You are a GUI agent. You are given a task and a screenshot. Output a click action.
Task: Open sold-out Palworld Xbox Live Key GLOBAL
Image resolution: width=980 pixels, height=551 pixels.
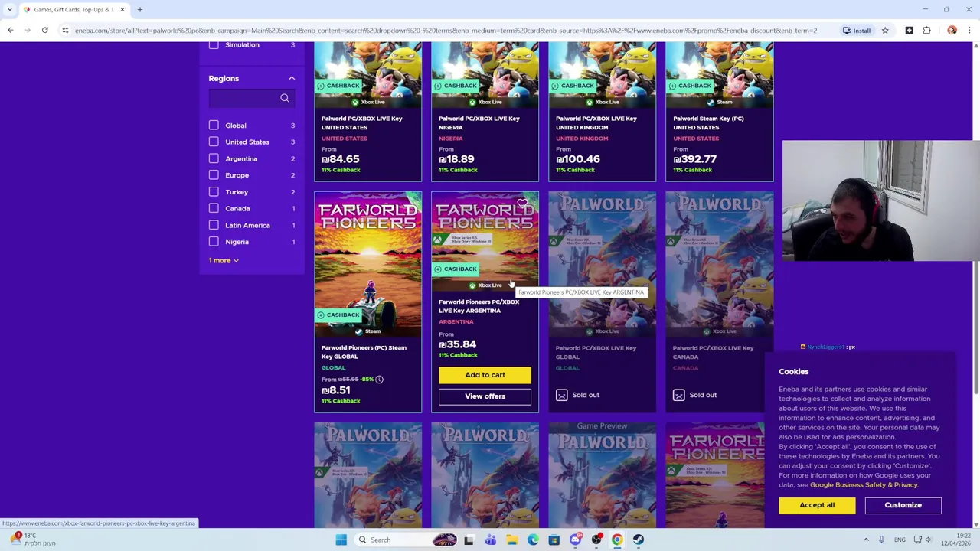[596, 352]
